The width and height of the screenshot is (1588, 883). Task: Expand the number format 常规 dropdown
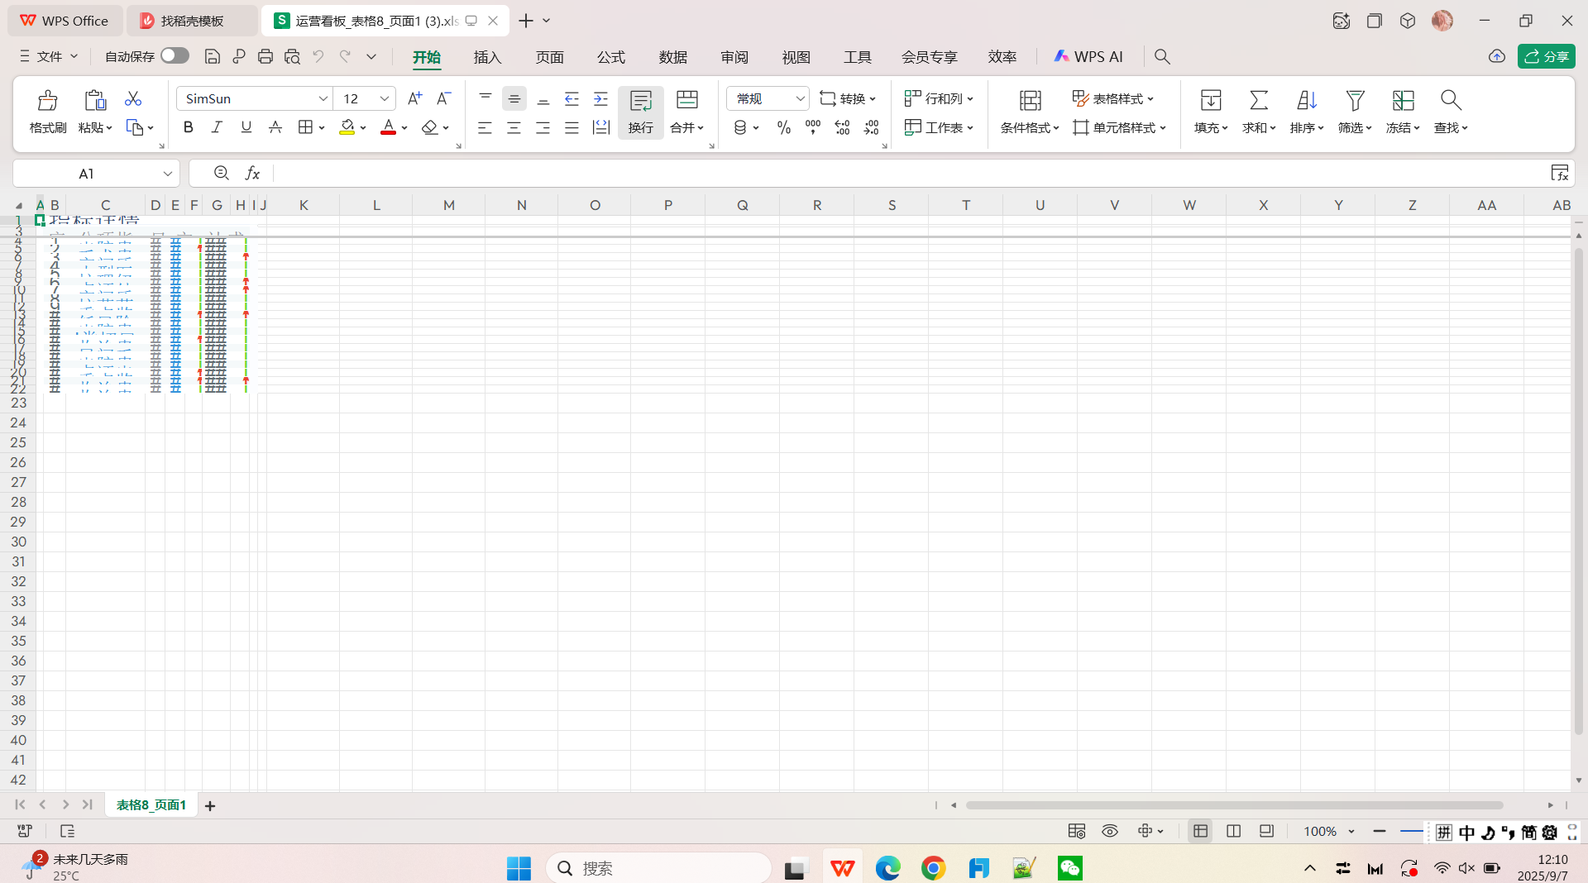(799, 98)
